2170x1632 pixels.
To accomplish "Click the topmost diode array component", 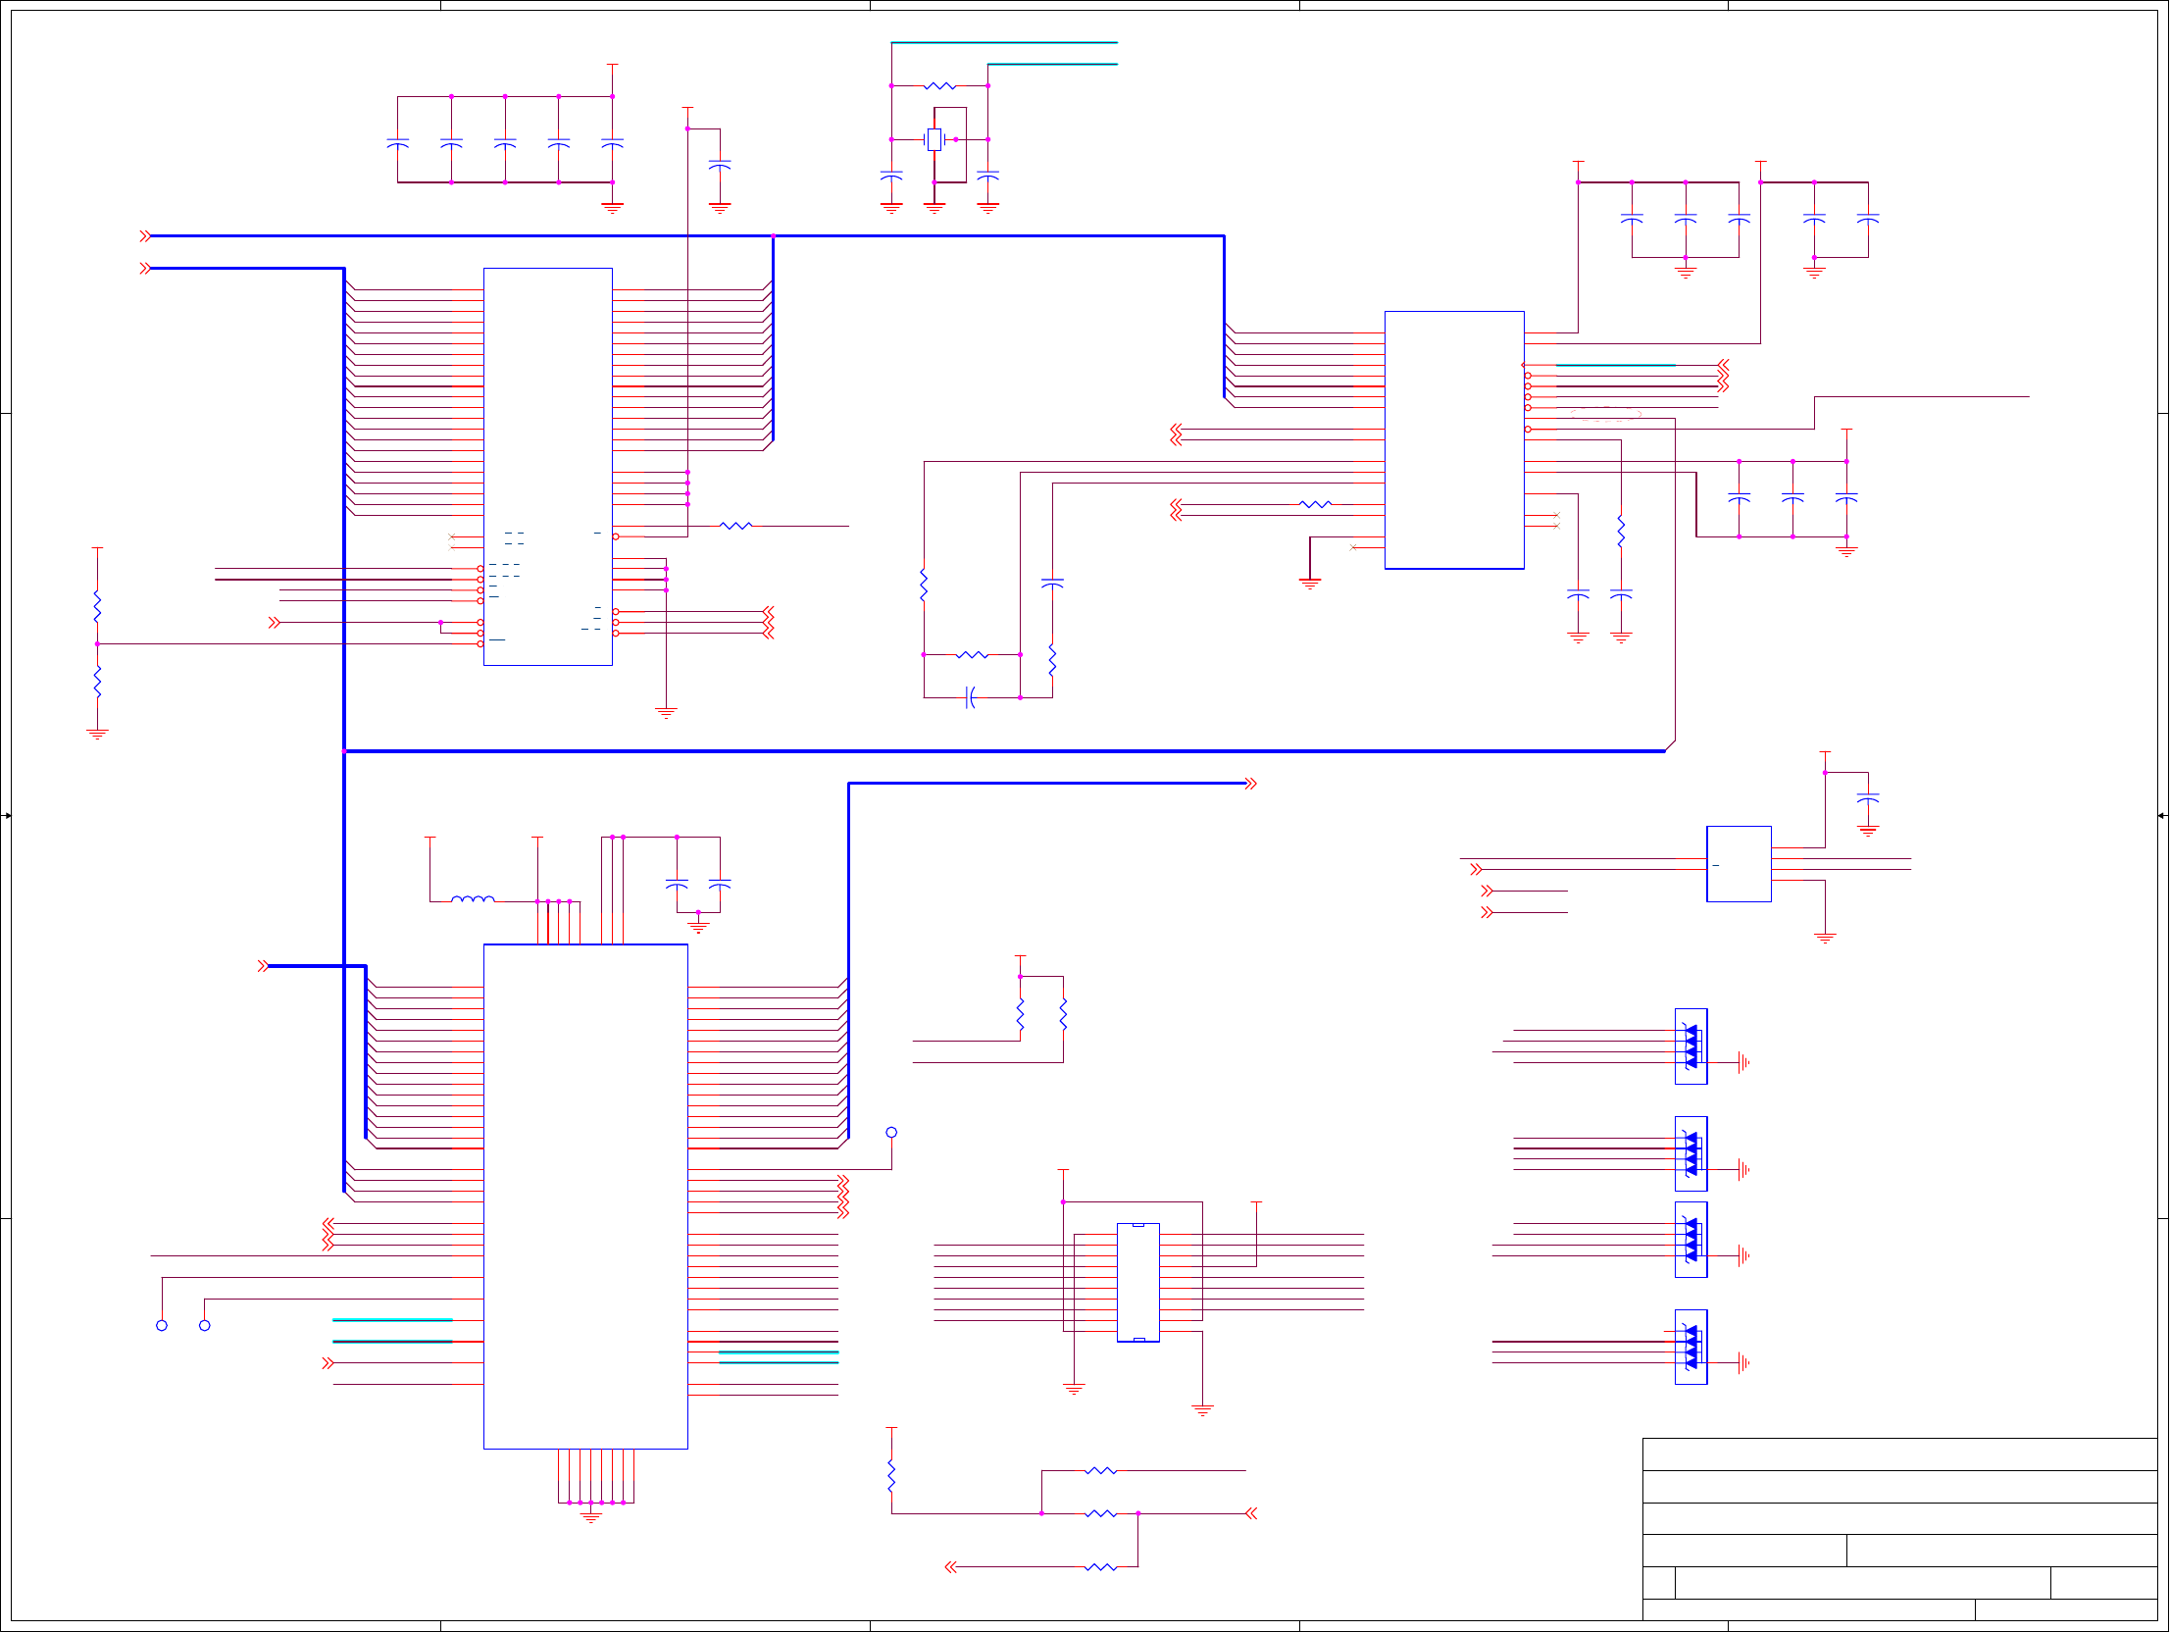I will click(1691, 1046).
